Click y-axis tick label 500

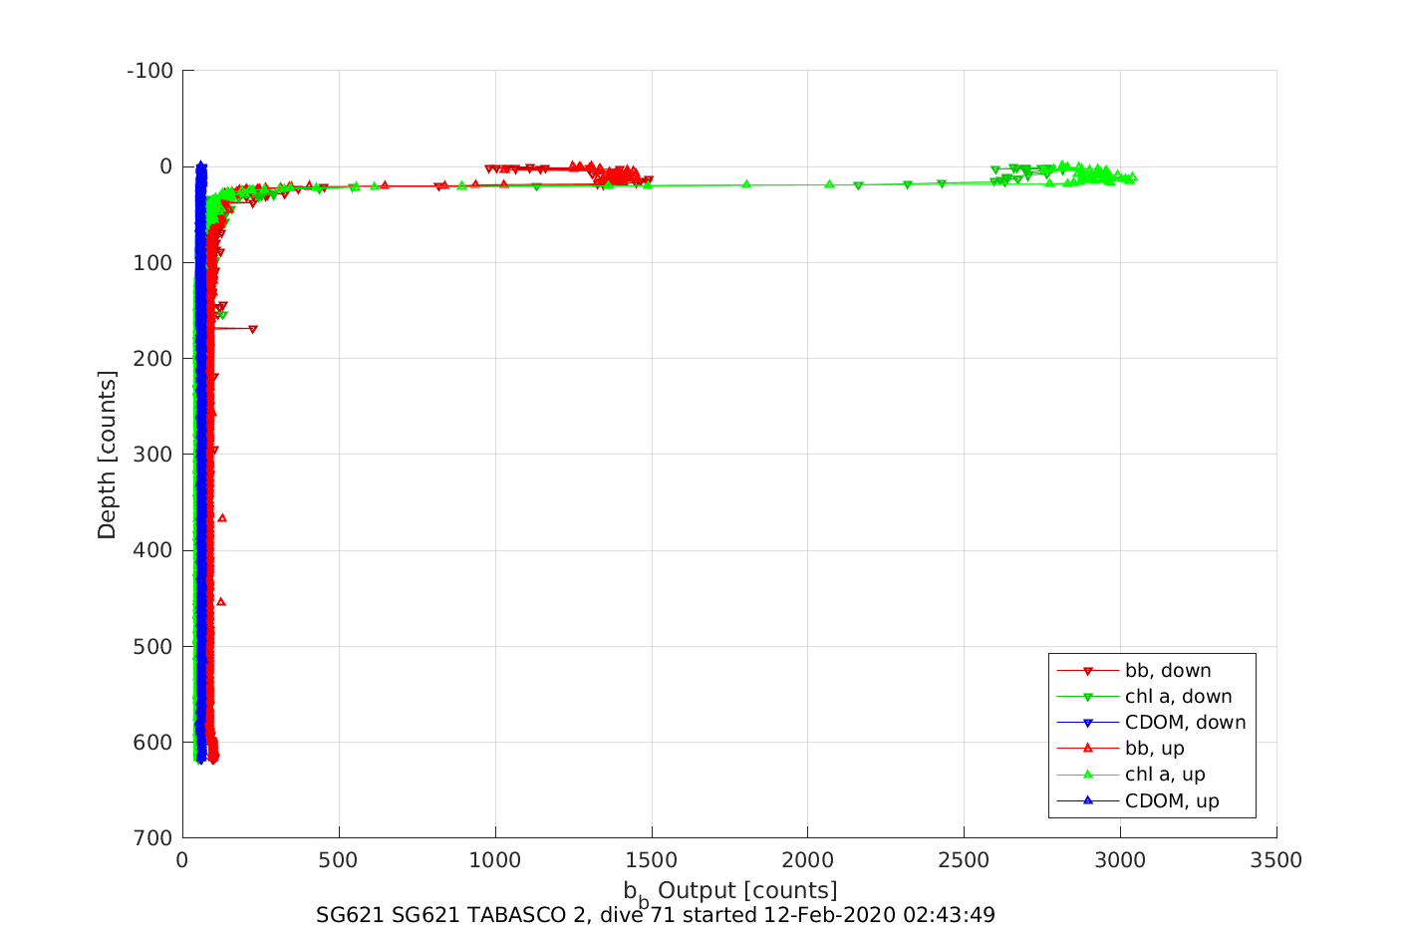(153, 647)
